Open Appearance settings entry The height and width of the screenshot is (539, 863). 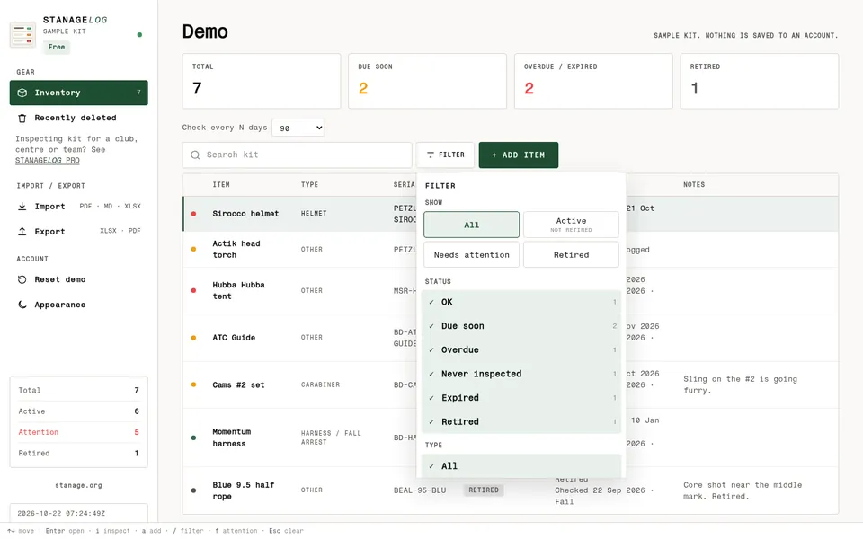pyautogui.click(x=79, y=305)
